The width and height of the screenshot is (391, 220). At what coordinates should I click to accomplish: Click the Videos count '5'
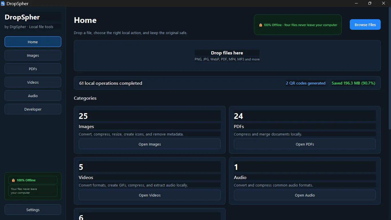[x=81, y=167]
